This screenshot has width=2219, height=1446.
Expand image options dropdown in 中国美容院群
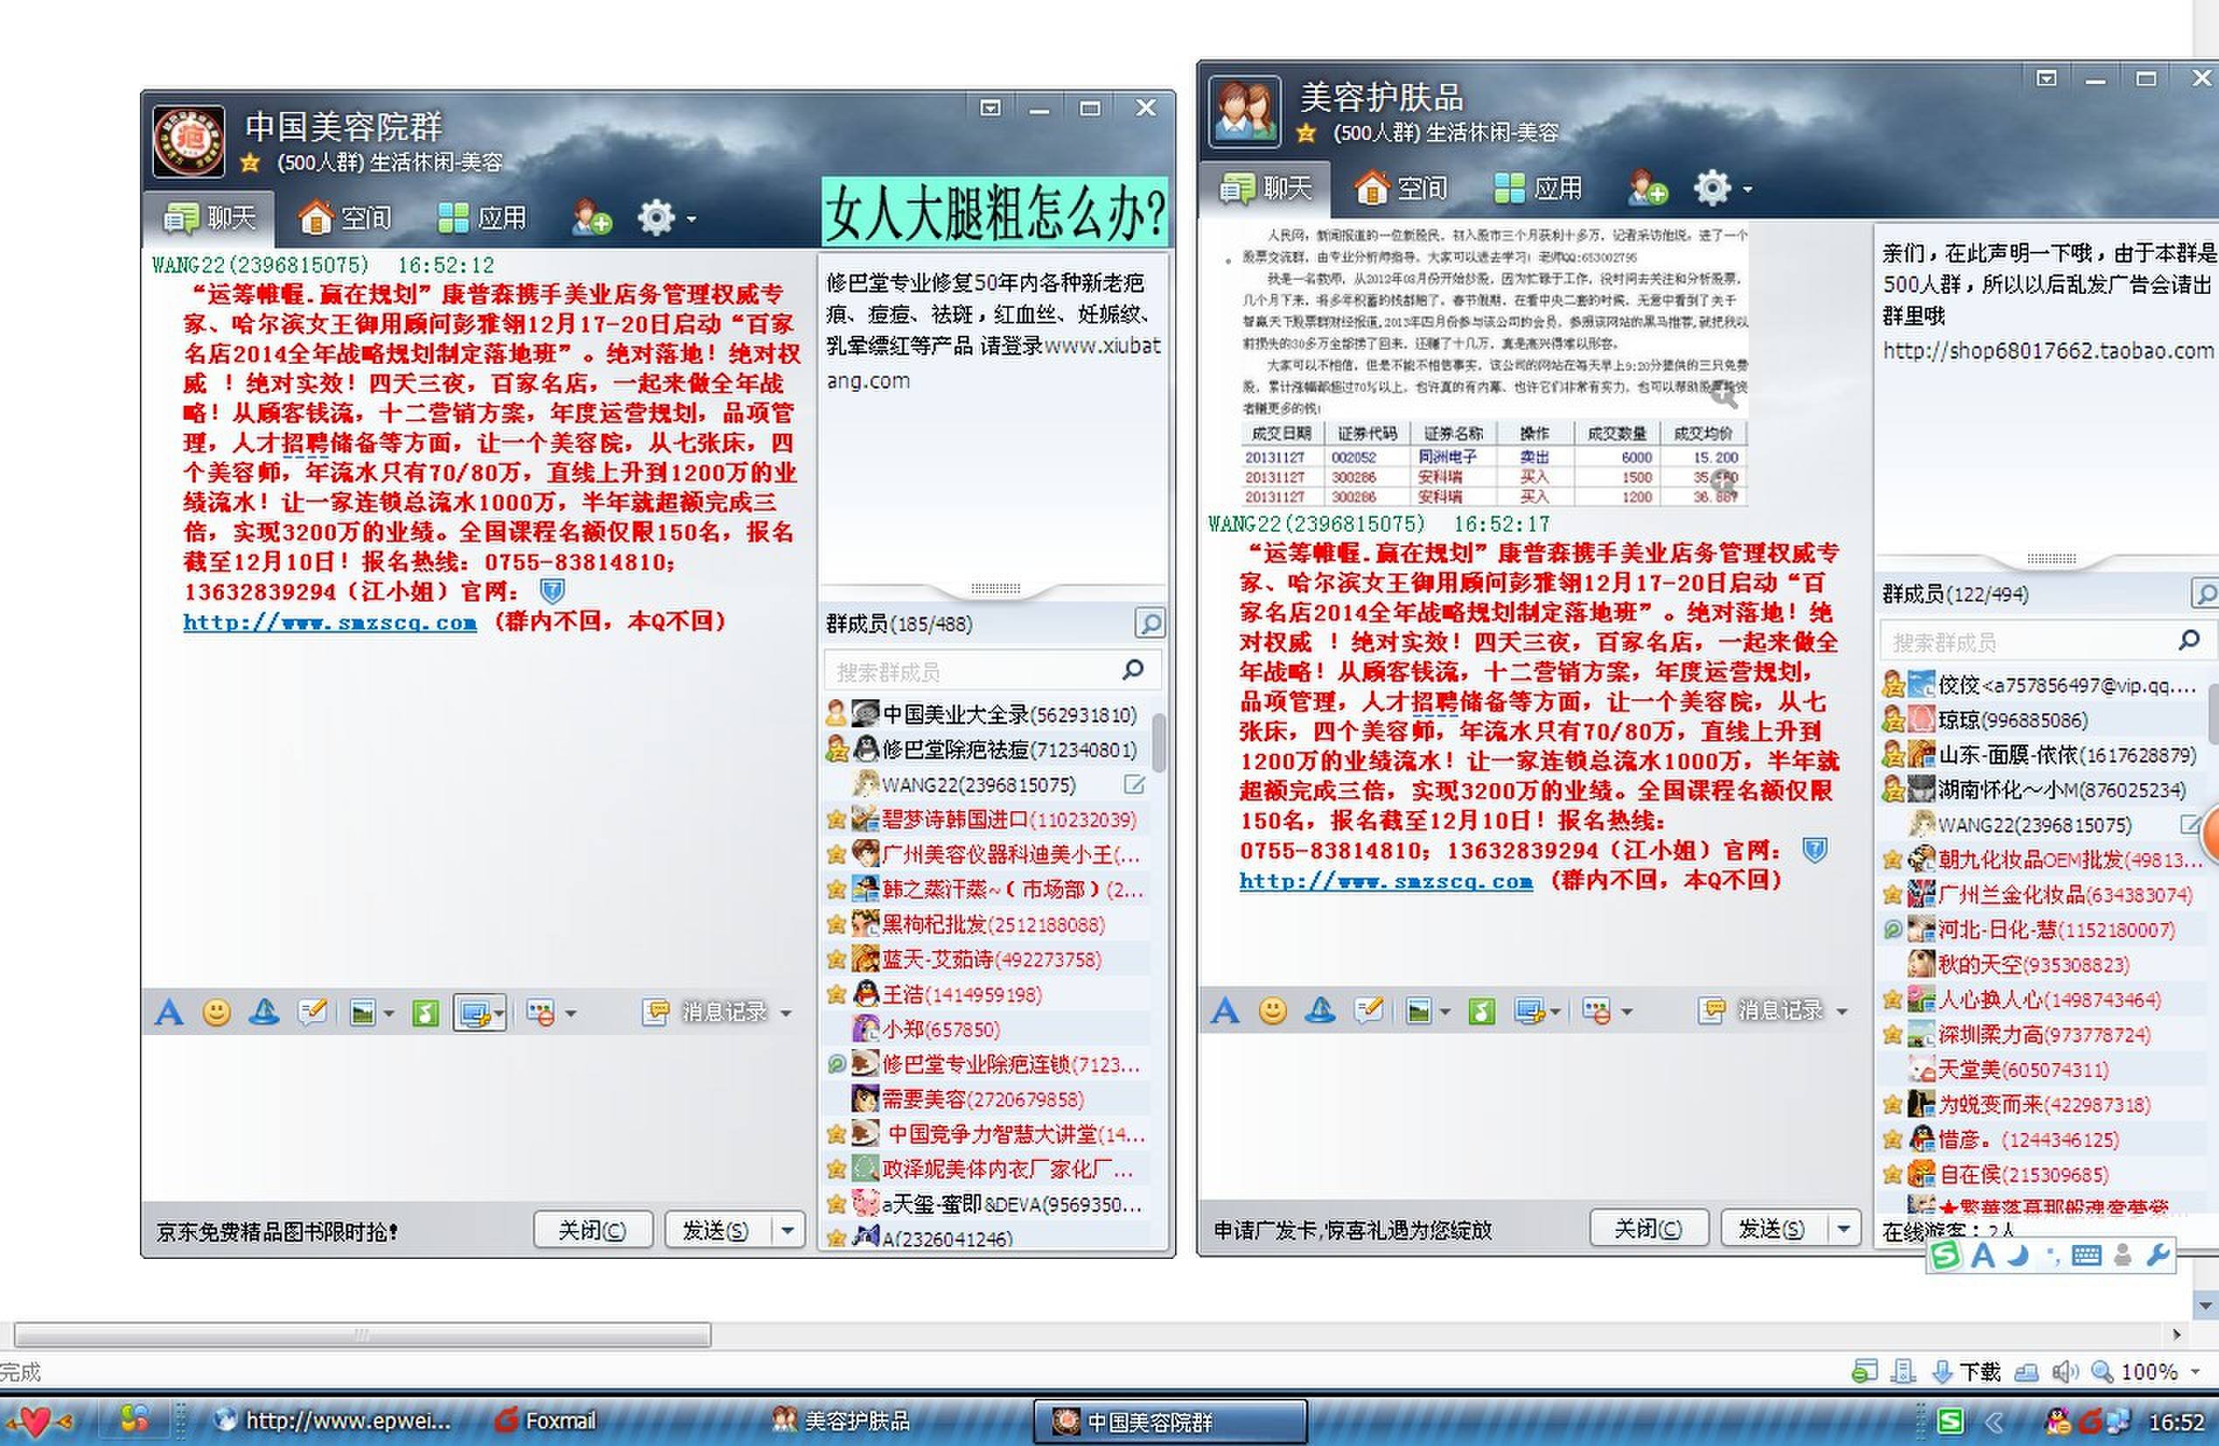pyautogui.click(x=389, y=1013)
